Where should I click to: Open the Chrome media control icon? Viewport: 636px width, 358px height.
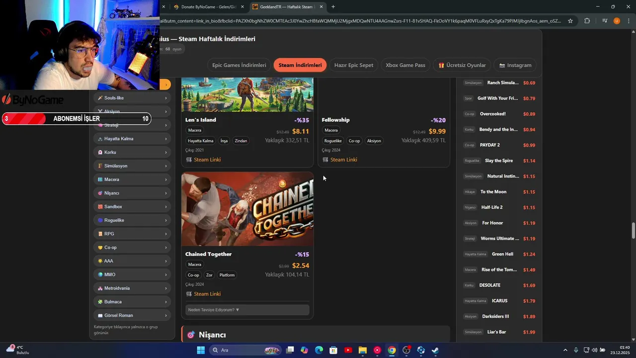[x=605, y=21]
